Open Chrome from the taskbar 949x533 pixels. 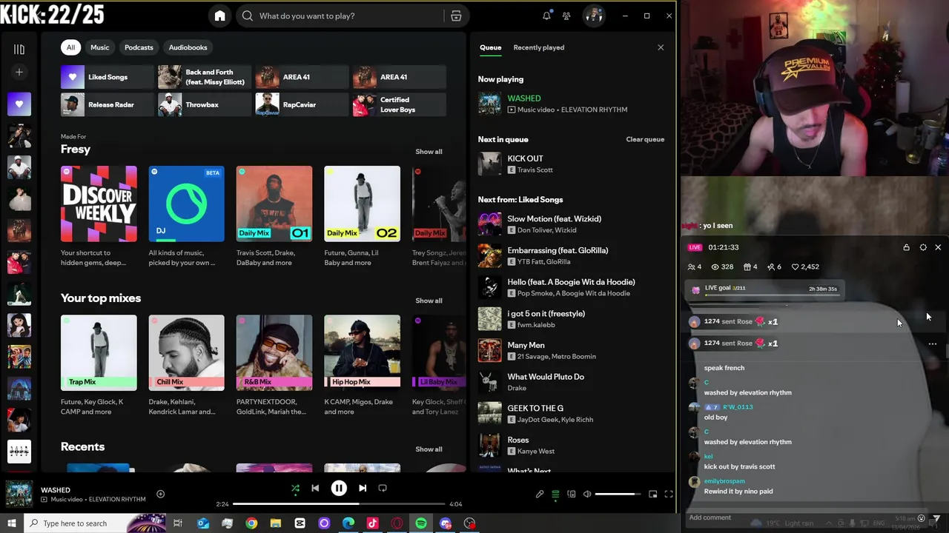251,523
